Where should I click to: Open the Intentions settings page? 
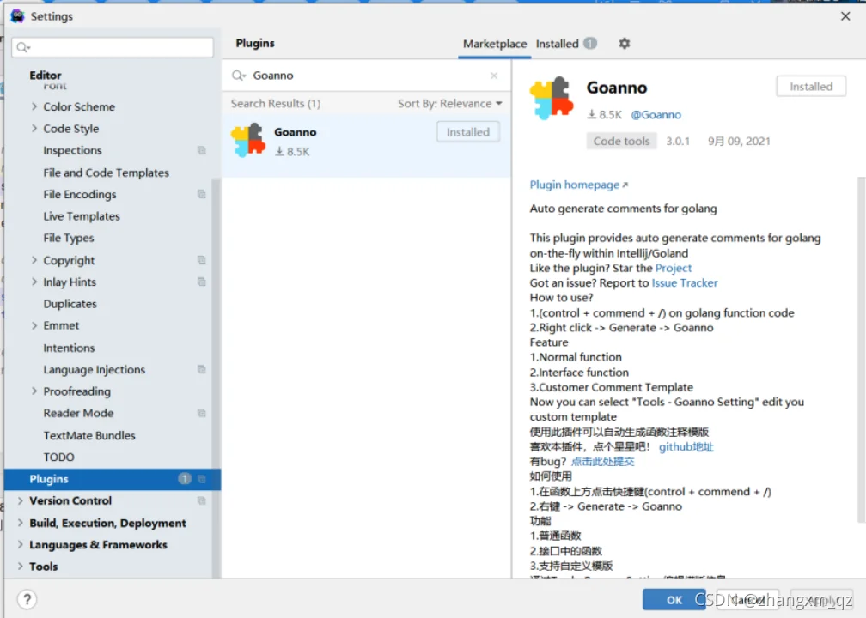[x=69, y=348]
